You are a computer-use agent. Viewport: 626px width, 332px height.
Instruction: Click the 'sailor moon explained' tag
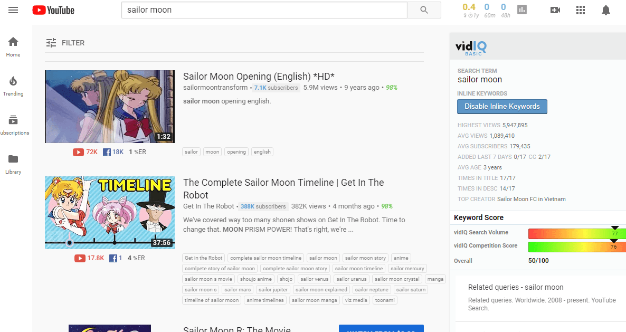coord(321,290)
